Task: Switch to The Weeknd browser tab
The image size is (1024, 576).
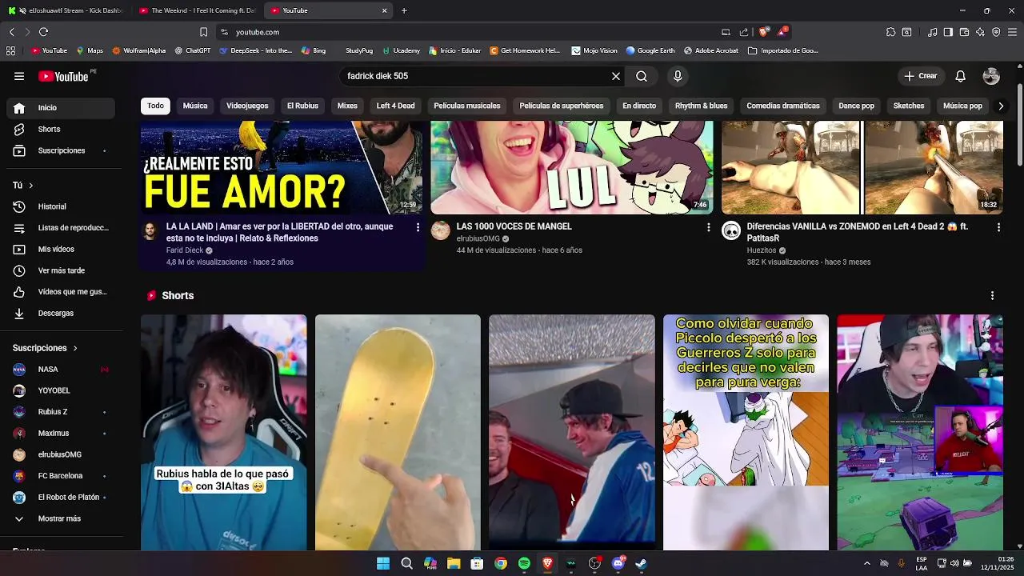Action: click(x=196, y=10)
